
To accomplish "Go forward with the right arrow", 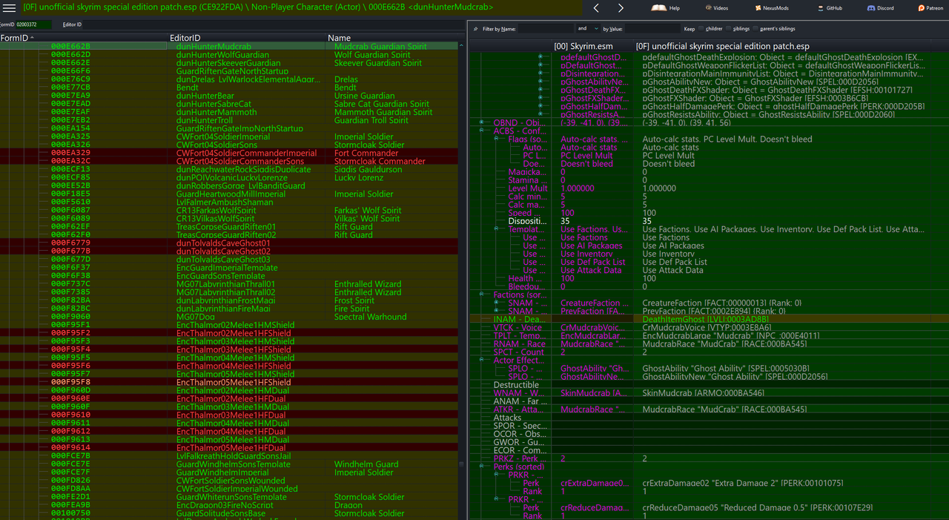I will [x=621, y=8].
